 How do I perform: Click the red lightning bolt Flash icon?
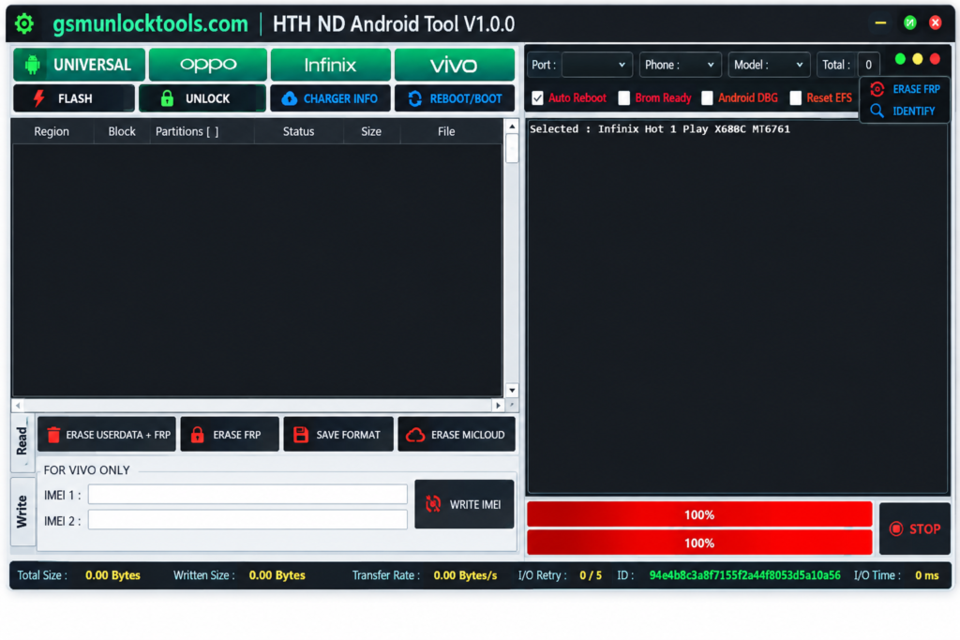point(38,98)
